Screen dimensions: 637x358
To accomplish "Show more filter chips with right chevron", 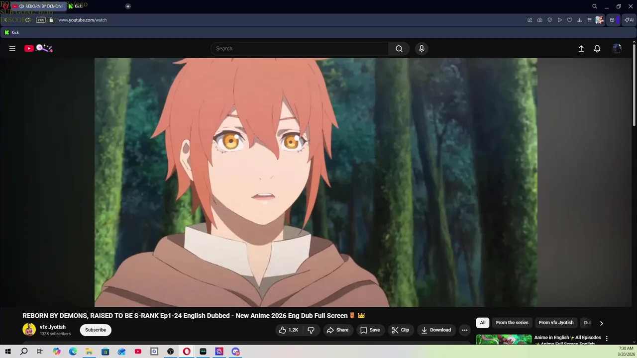I will coord(601,323).
